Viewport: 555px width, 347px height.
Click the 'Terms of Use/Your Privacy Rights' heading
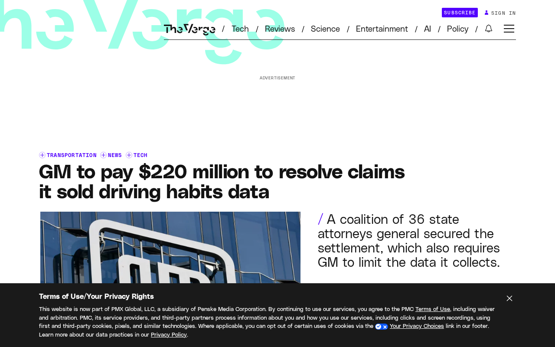point(96,297)
